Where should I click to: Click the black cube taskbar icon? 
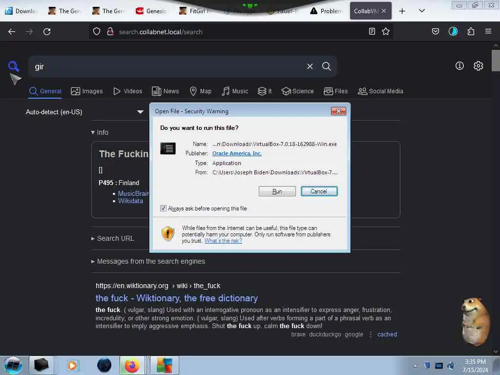[x=42, y=365]
